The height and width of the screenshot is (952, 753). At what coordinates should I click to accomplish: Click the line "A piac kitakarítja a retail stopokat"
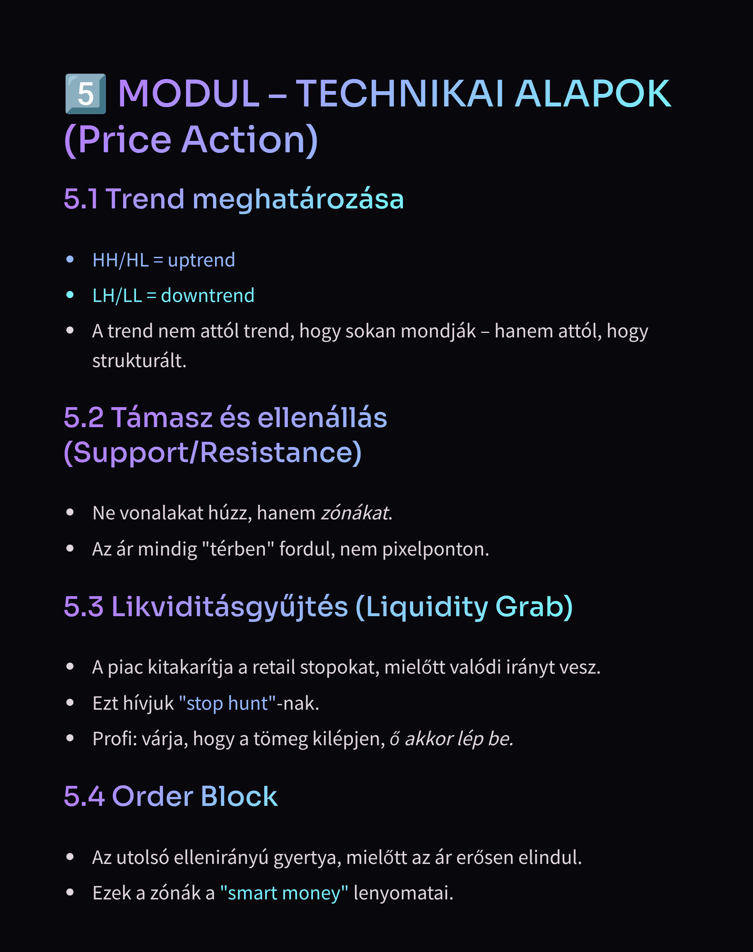click(x=346, y=667)
